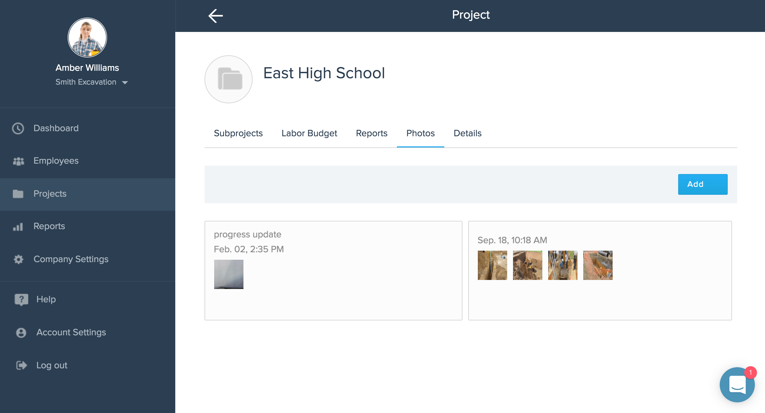This screenshot has width=765, height=413.
Task: Switch to the Subprojects tab
Action: [238, 133]
